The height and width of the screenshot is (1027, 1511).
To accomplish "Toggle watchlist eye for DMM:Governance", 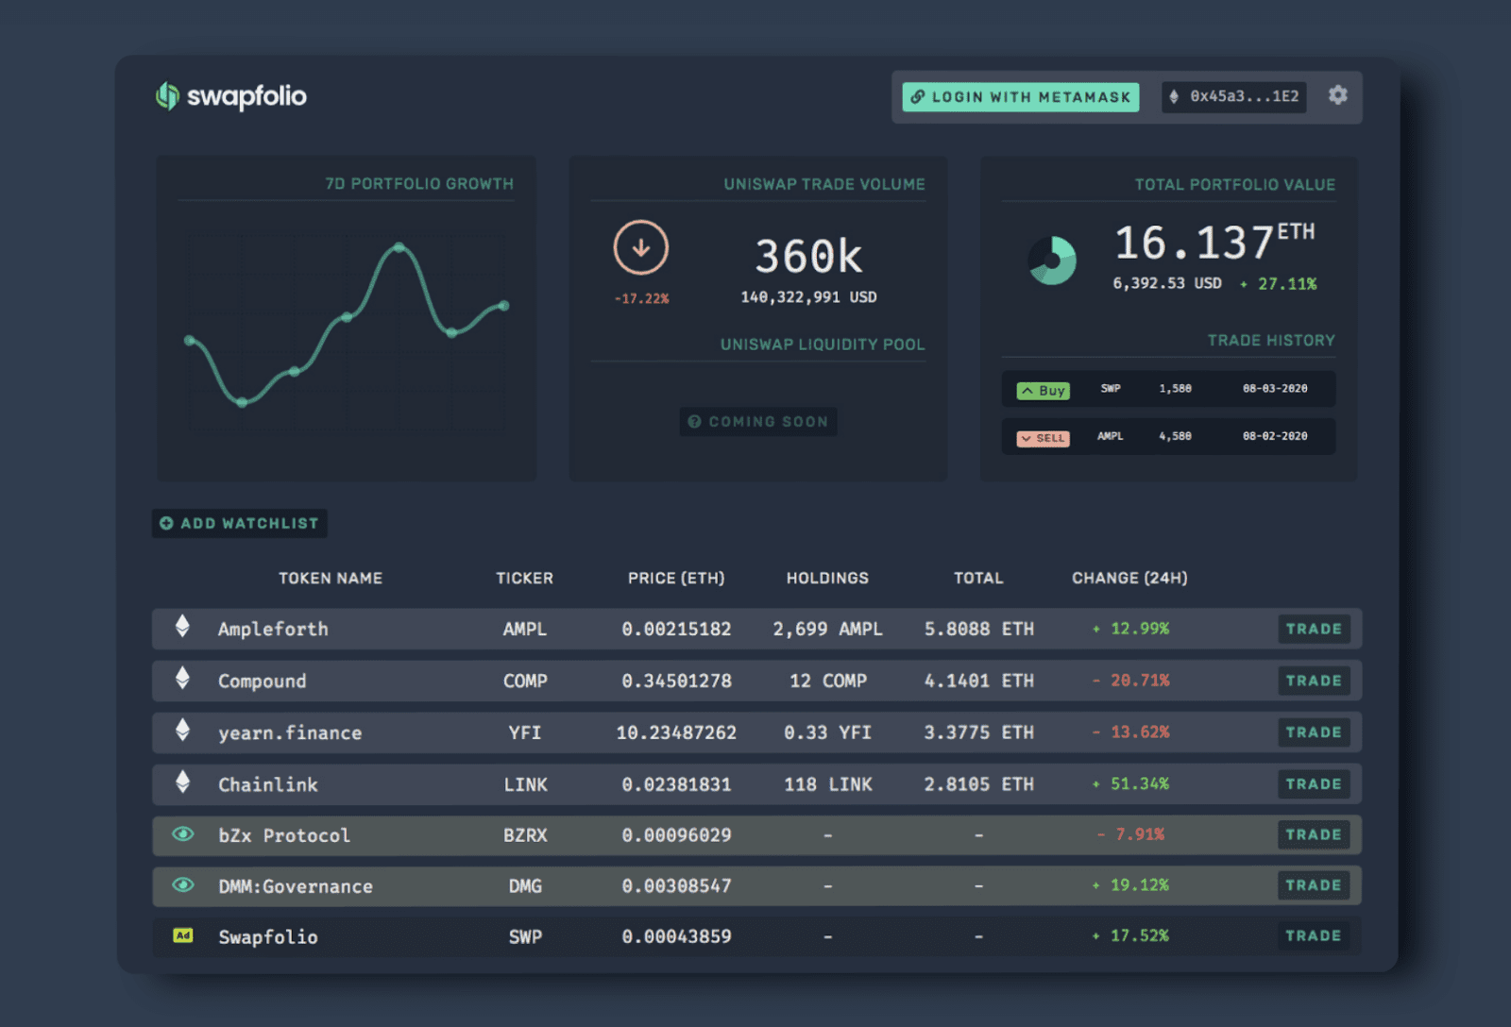I will (183, 885).
